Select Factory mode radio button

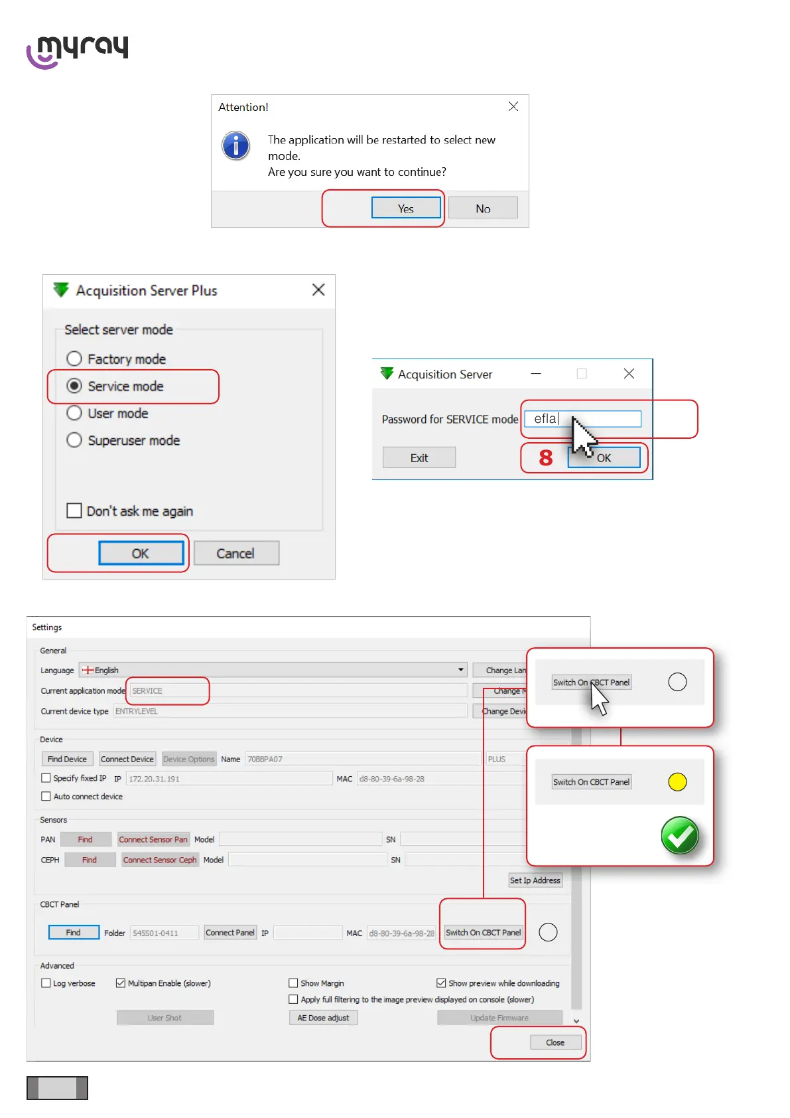(x=74, y=359)
